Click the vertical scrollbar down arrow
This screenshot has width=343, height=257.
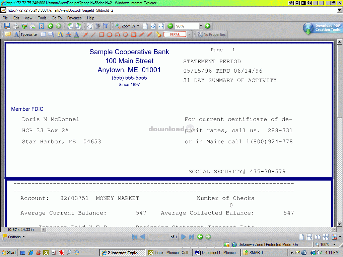click(339, 224)
